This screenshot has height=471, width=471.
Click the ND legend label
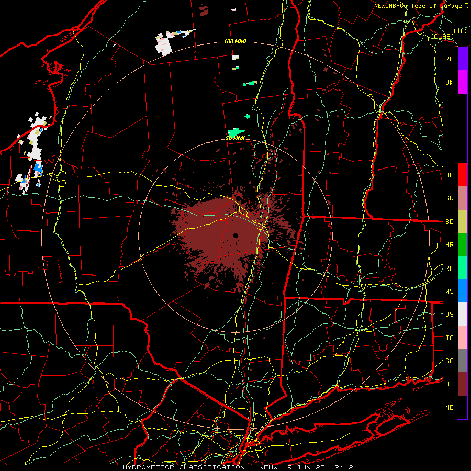[x=450, y=408]
